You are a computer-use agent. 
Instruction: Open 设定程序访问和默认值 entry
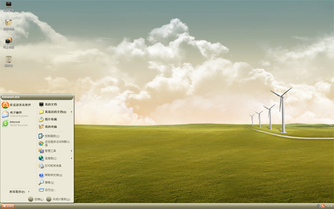(x=55, y=143)
